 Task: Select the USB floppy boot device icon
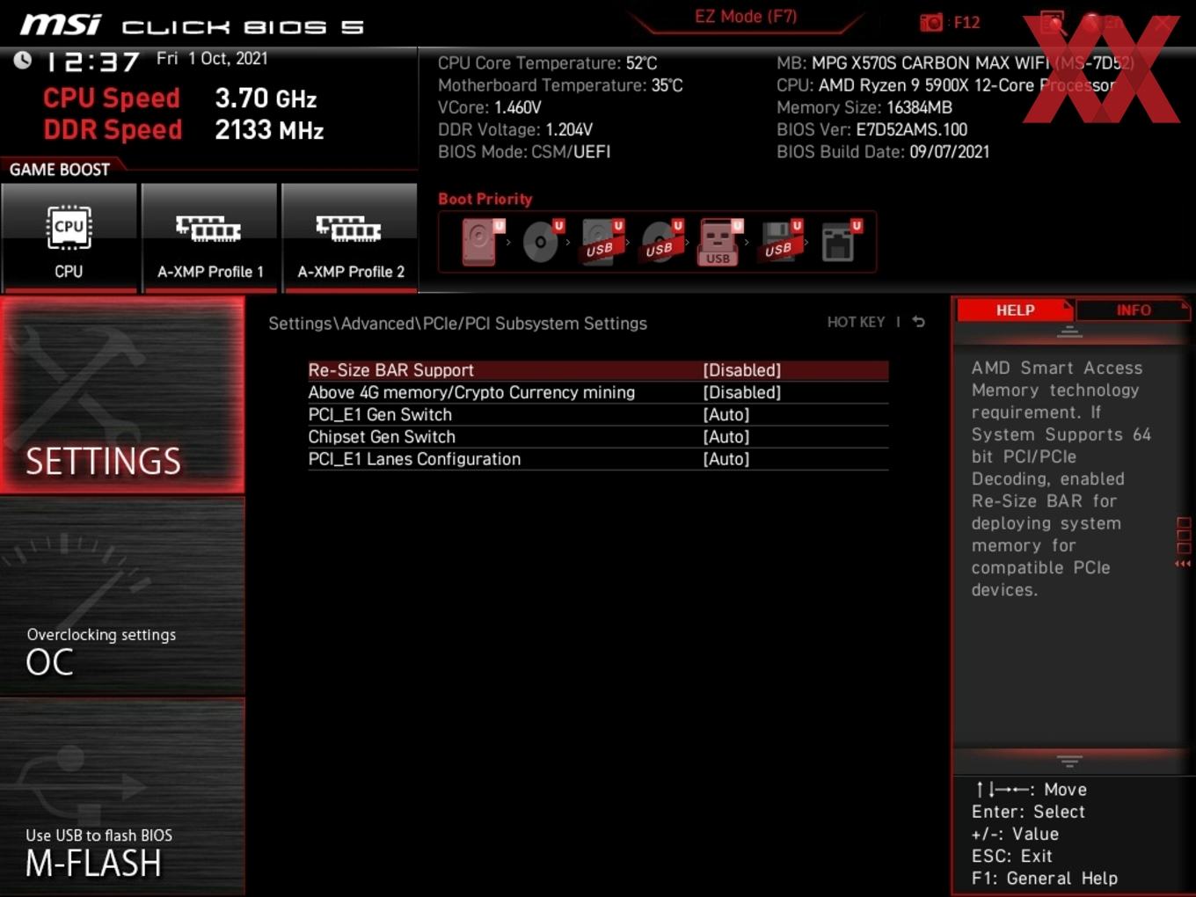click(x=780, y=241)
